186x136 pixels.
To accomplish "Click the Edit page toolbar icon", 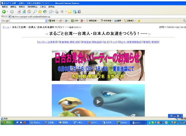I will tap(62, 12).
